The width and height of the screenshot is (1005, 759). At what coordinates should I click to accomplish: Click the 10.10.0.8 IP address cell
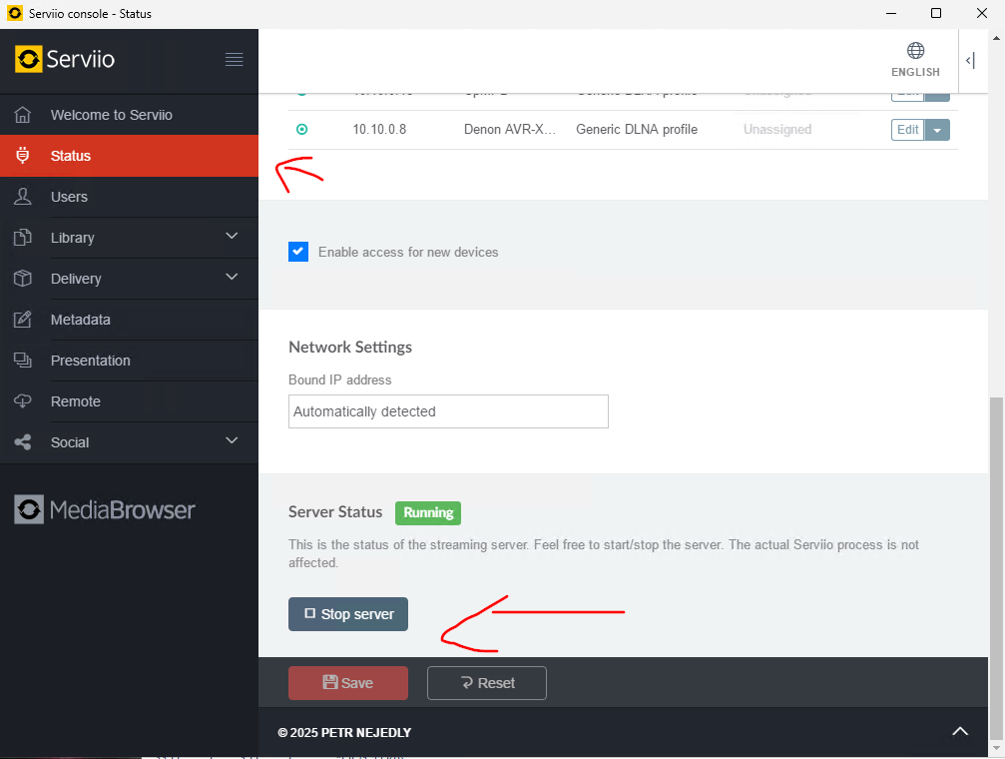(379, 130)
